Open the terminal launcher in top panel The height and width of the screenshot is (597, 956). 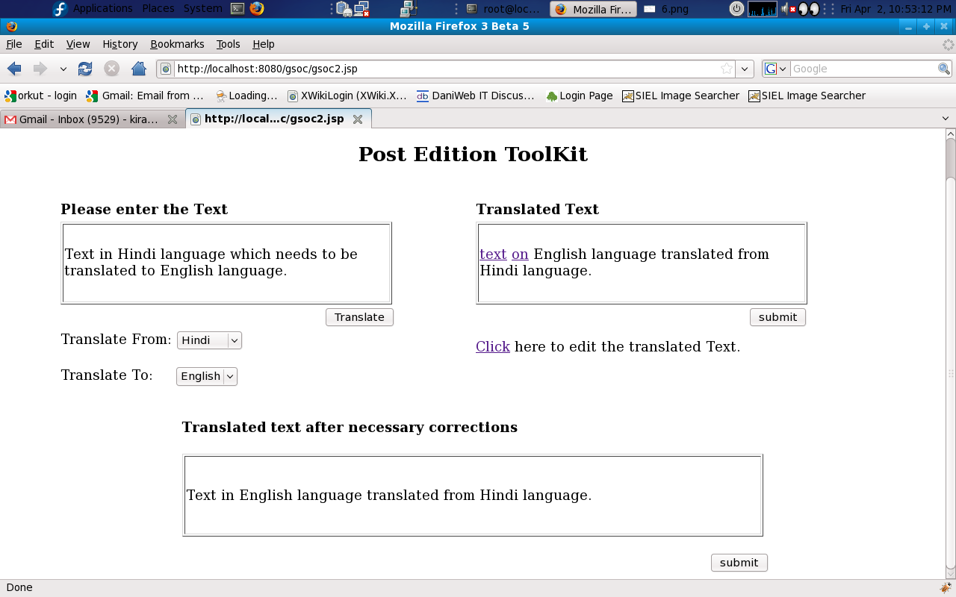tap(238, 9)
